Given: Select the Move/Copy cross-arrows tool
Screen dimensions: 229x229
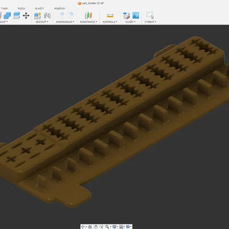Looking at the screenshot, I should [26, 15].
